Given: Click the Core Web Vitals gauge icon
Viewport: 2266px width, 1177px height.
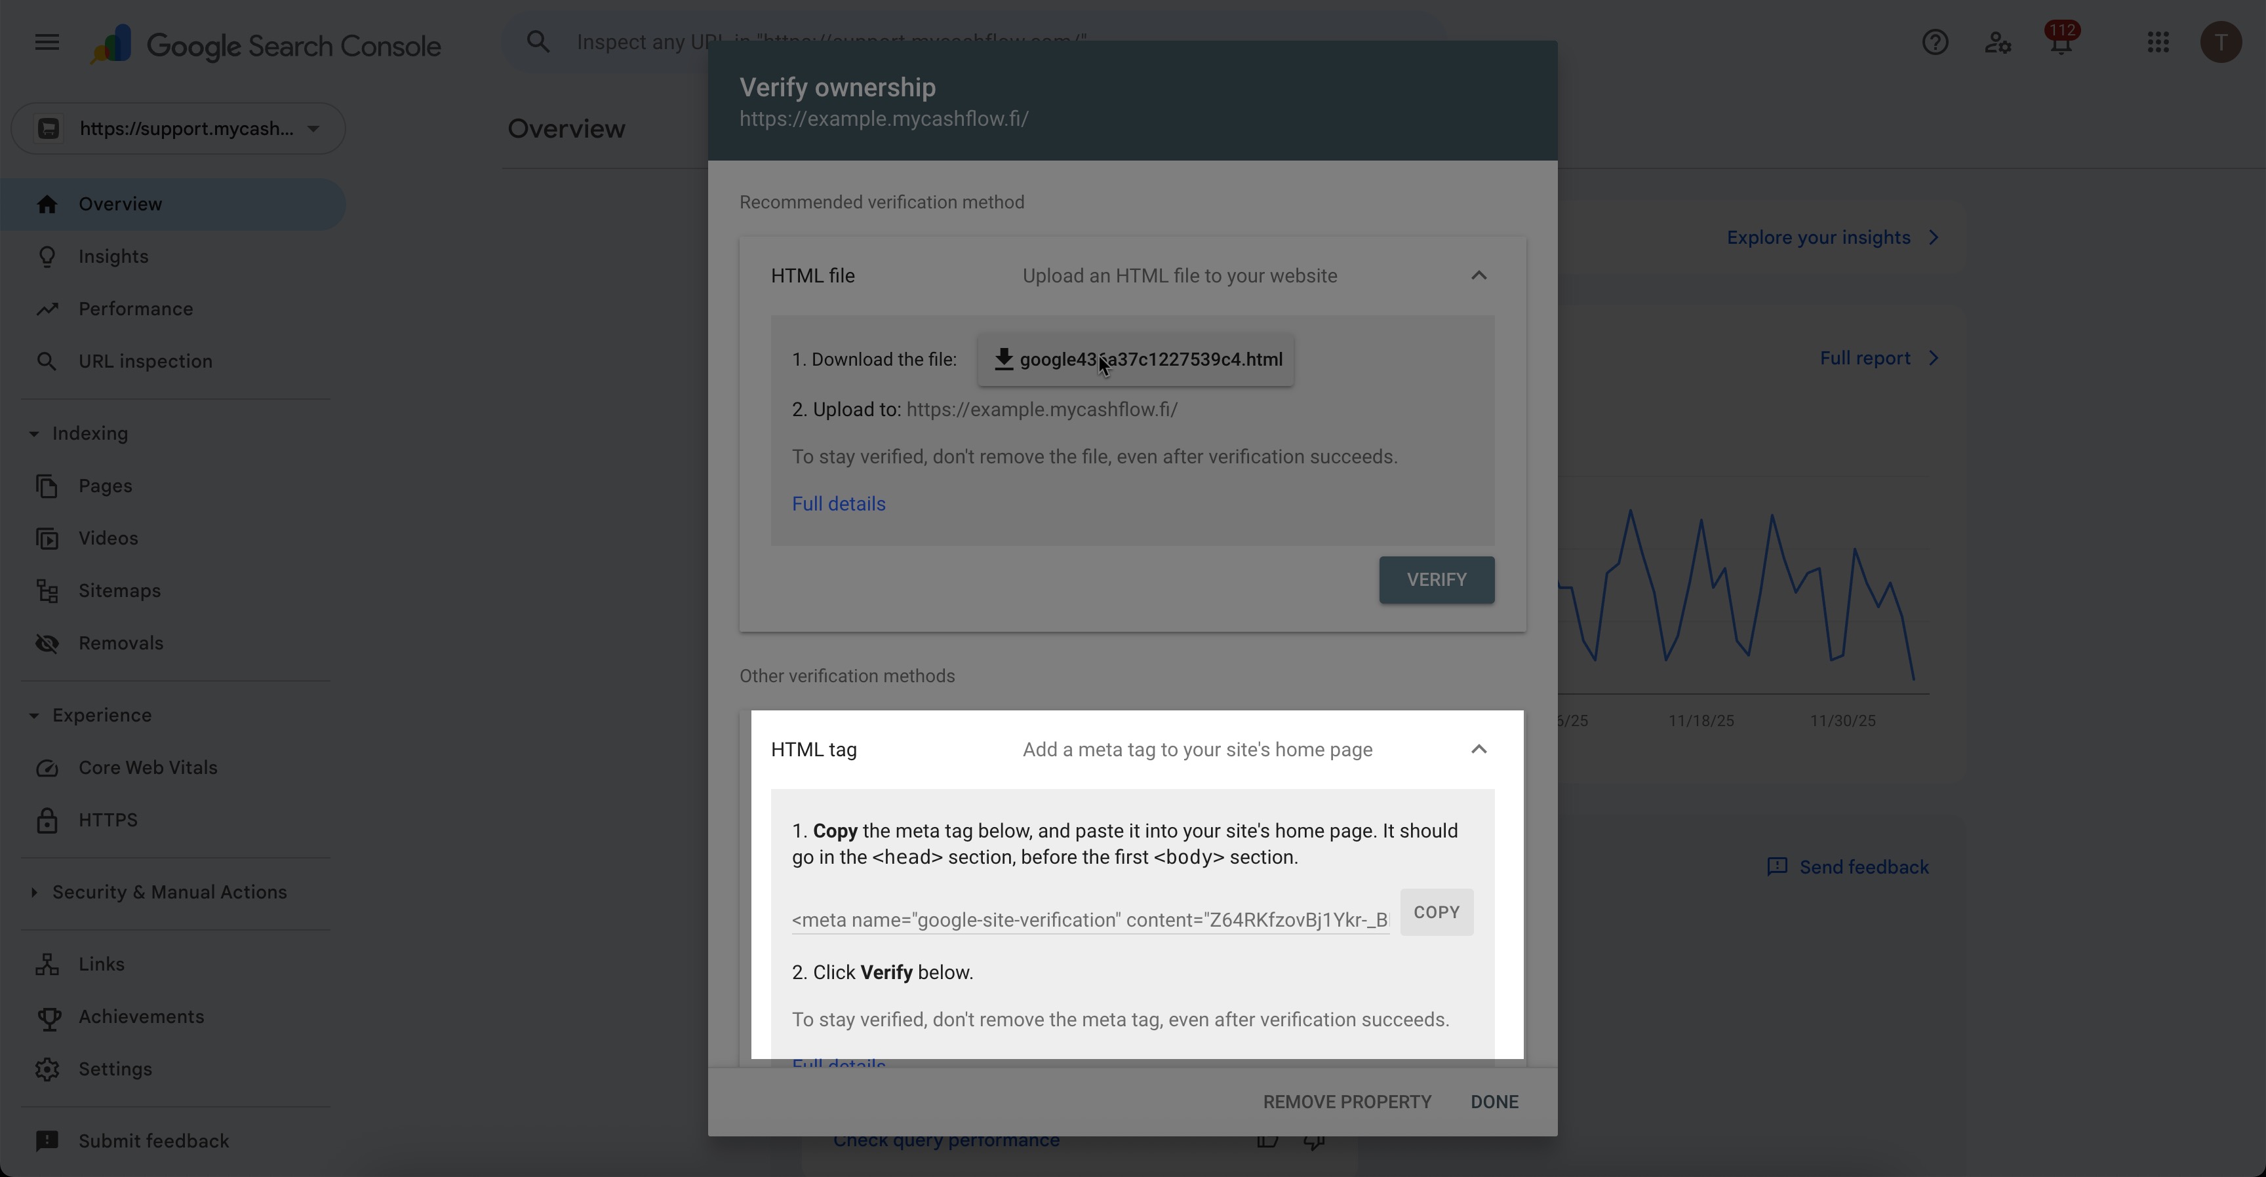Looking at the screenshot, I should 47,768.
